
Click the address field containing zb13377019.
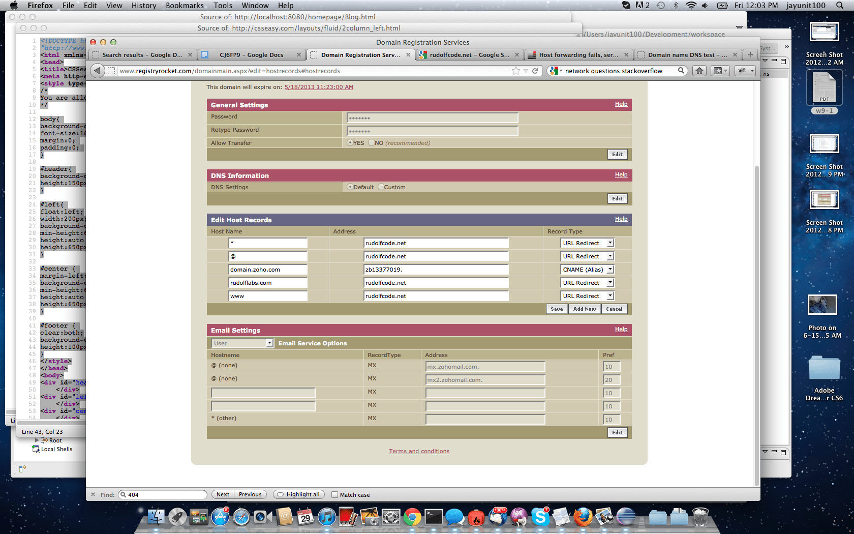point(436,270)
